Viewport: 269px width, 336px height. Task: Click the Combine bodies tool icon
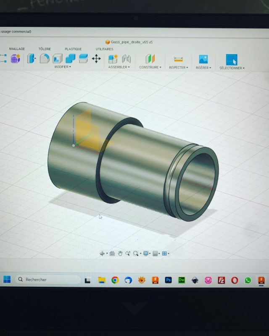tap(70, 59)
